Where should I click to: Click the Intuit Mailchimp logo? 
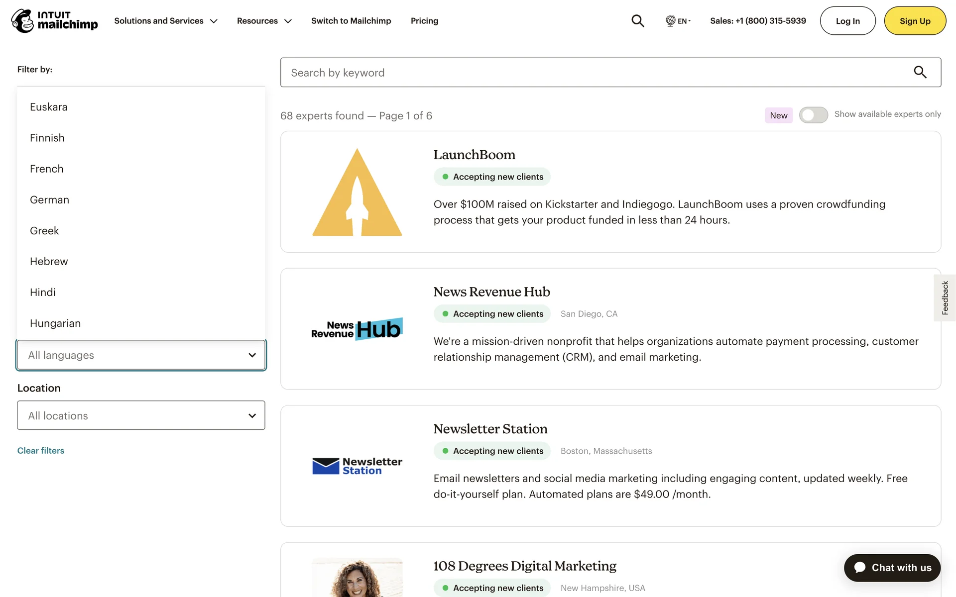pos(54,20)
